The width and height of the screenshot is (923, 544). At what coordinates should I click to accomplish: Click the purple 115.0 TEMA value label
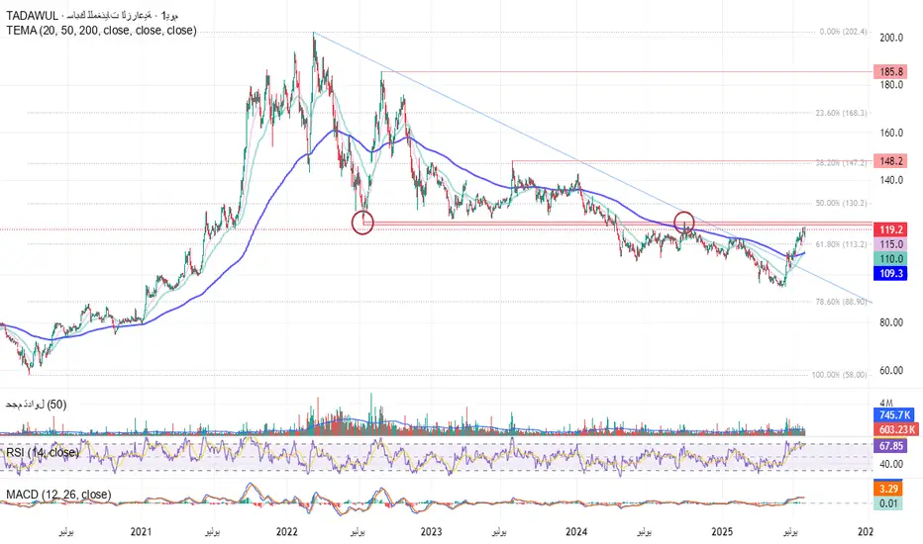pyautogui.click(x=891, y=244)
